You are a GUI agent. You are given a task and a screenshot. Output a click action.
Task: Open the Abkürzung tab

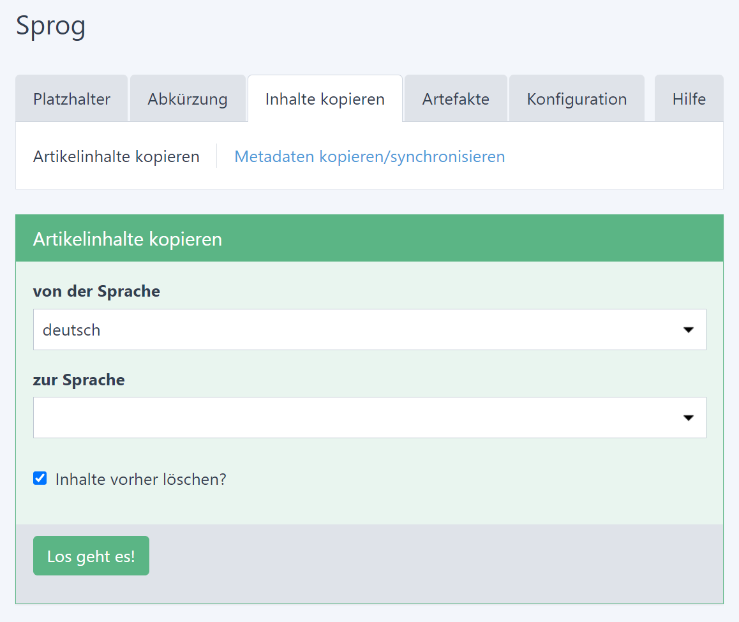pyautogui.click(x=188, y=99)
